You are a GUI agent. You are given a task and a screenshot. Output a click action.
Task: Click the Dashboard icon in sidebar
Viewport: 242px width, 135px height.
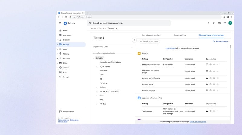point(60,35)
